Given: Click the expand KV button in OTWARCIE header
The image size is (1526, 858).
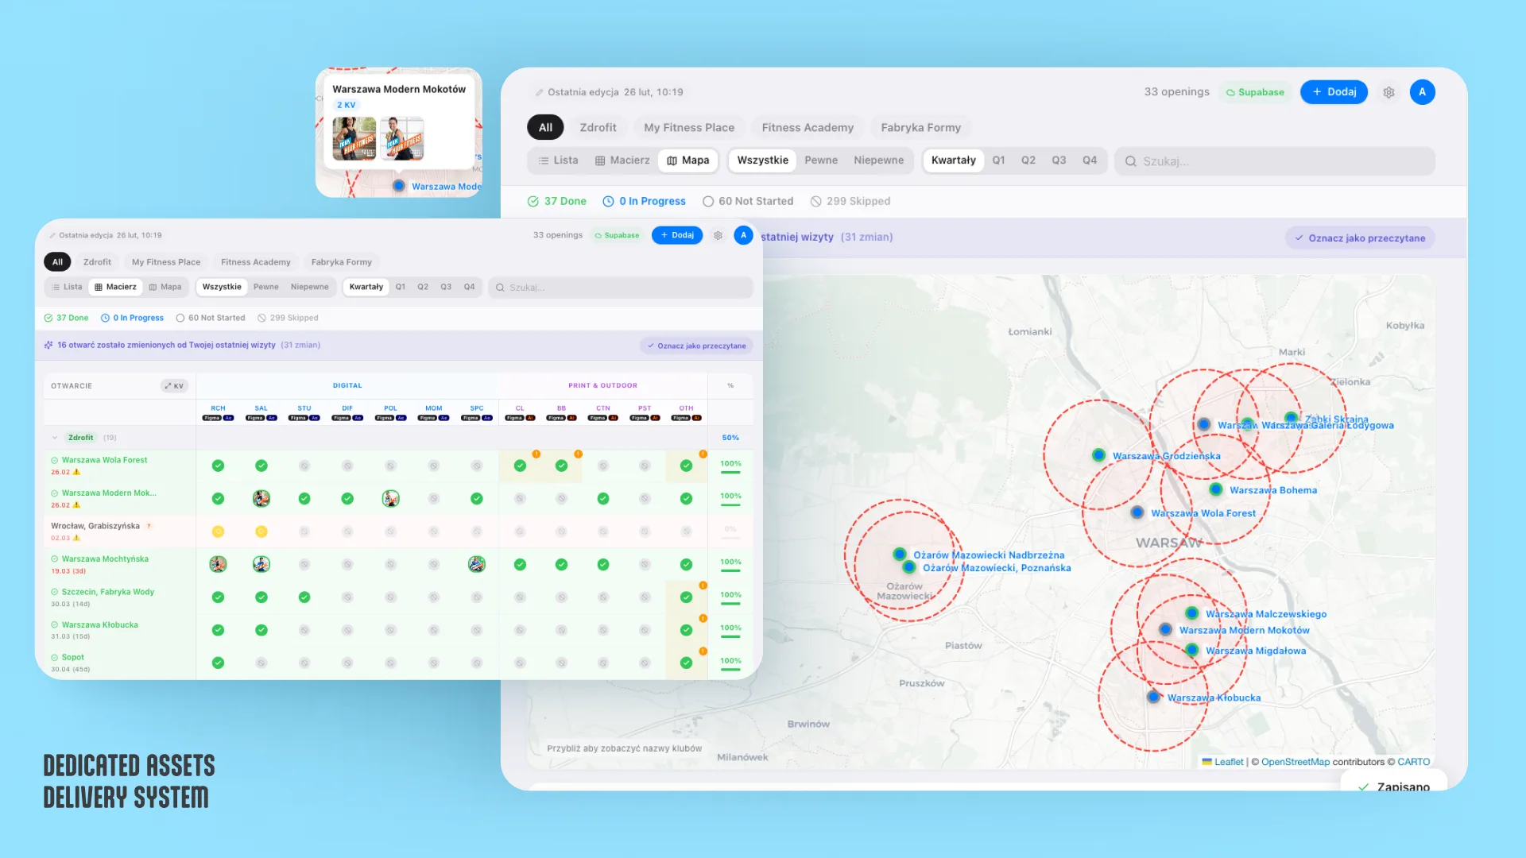Looking at the screenshot, I should coord(174,386).
